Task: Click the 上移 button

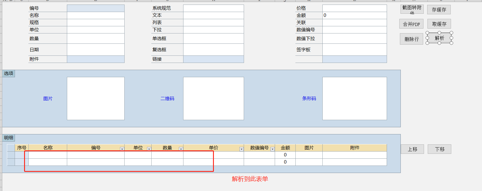Action: (x=412, y=149)
